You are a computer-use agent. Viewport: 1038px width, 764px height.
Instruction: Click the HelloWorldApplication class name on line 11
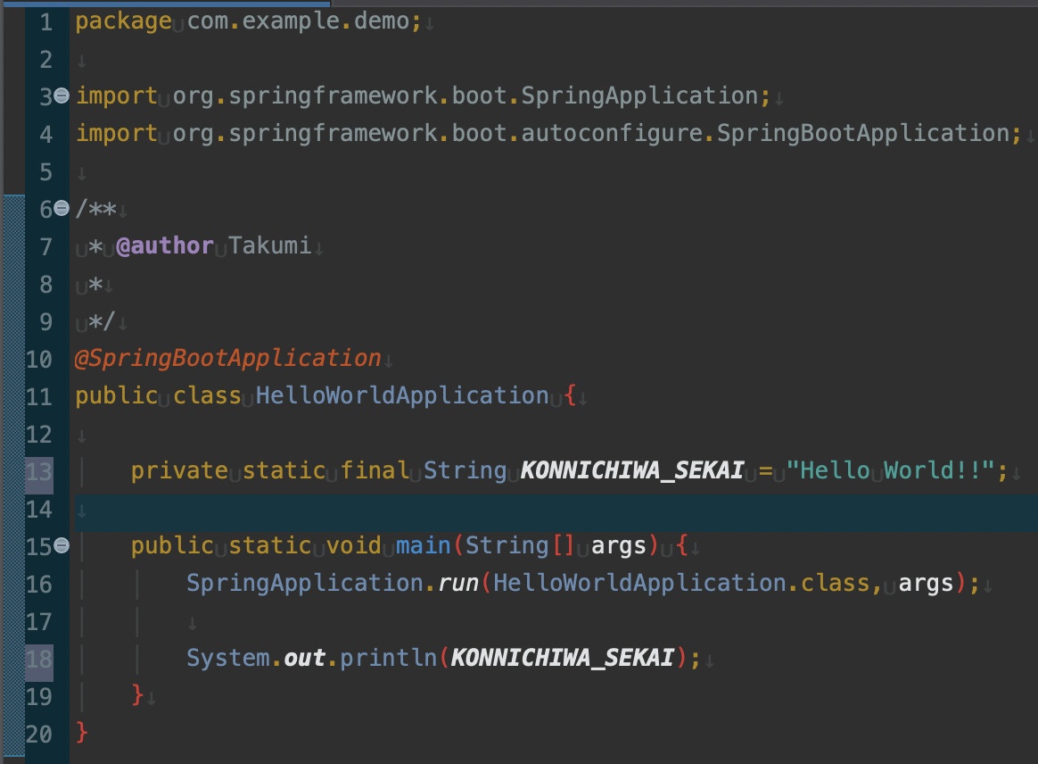point(402,395)
